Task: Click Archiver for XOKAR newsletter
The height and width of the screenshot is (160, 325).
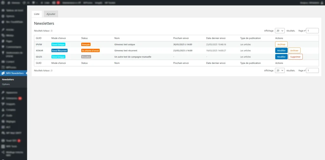Action: (x=294, y=50)
